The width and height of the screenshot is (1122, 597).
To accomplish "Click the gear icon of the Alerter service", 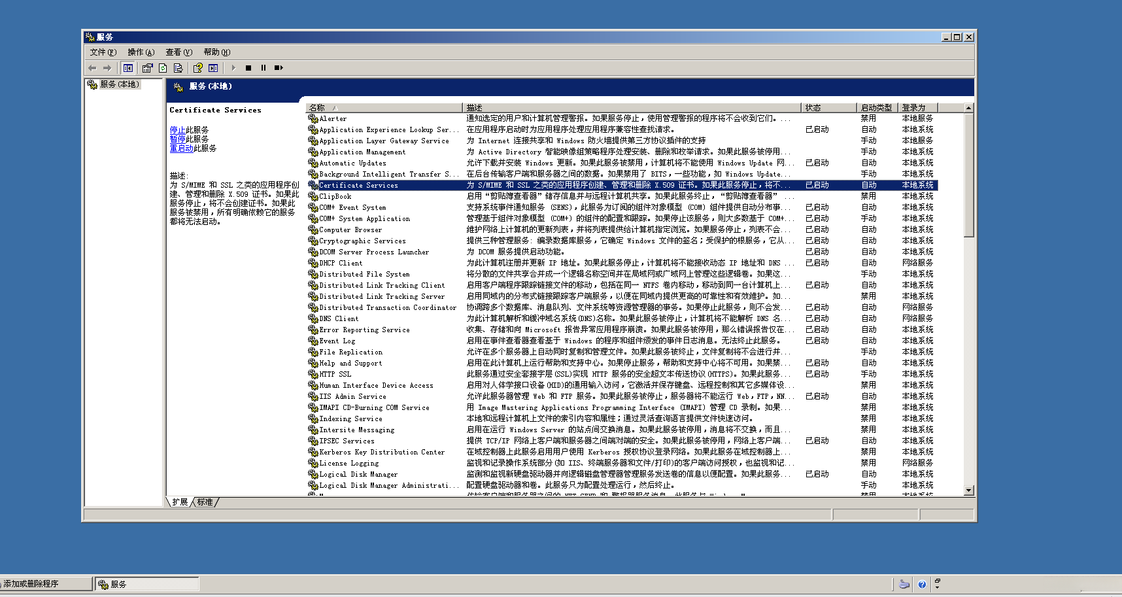I will (313, 118).
